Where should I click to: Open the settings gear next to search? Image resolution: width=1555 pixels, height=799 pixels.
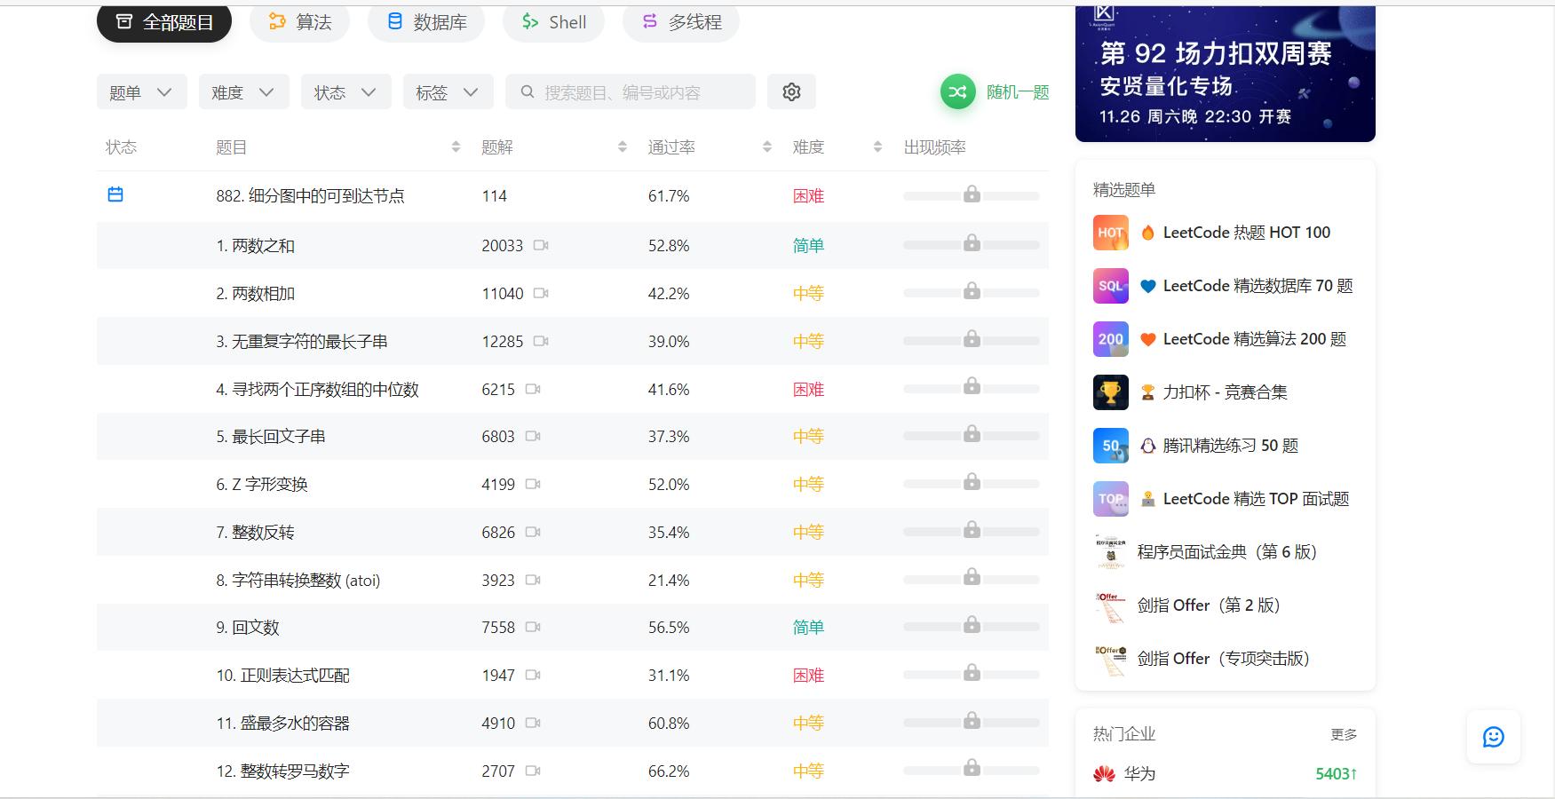pyautogui.click(x=790, y=91)
